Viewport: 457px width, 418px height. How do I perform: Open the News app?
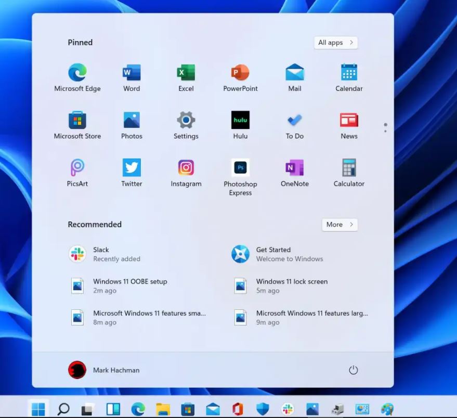[349, 125]
